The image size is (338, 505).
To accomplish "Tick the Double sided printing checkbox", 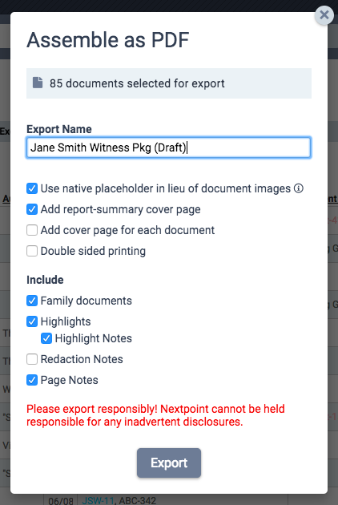I will pyautogui.click(x=32, y=251).
